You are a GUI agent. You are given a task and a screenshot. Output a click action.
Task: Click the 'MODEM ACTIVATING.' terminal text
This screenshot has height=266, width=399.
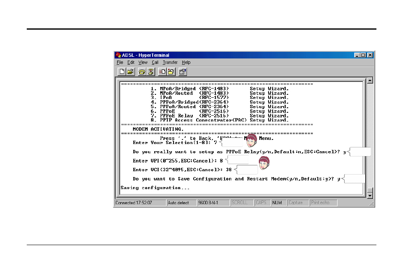tap(158, 129)
